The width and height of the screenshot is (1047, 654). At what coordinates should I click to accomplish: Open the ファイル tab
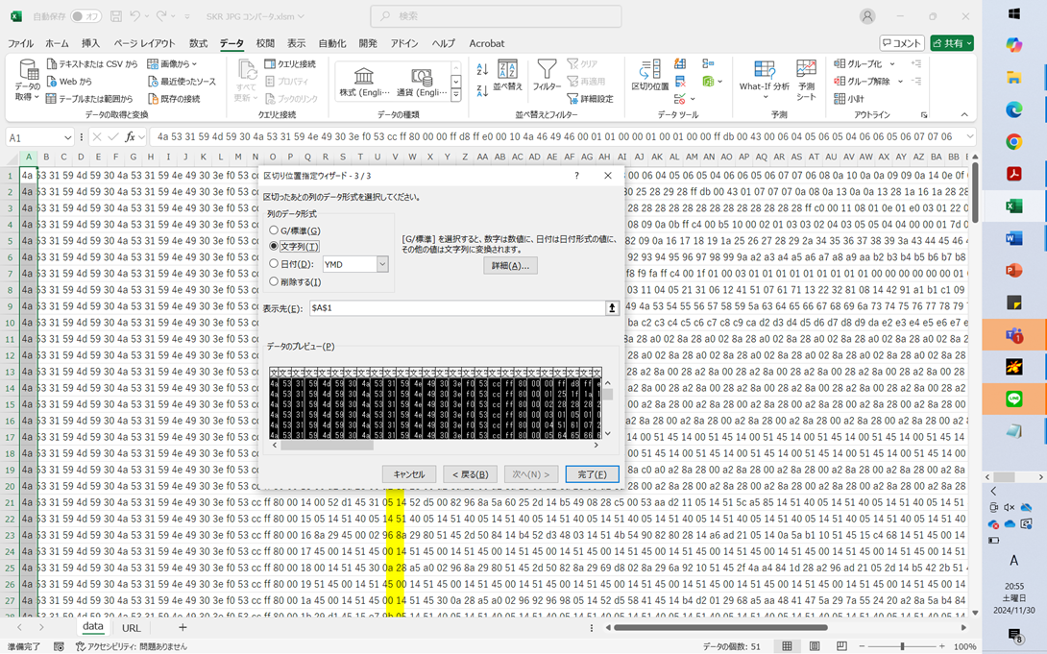(x=21, y=43)
